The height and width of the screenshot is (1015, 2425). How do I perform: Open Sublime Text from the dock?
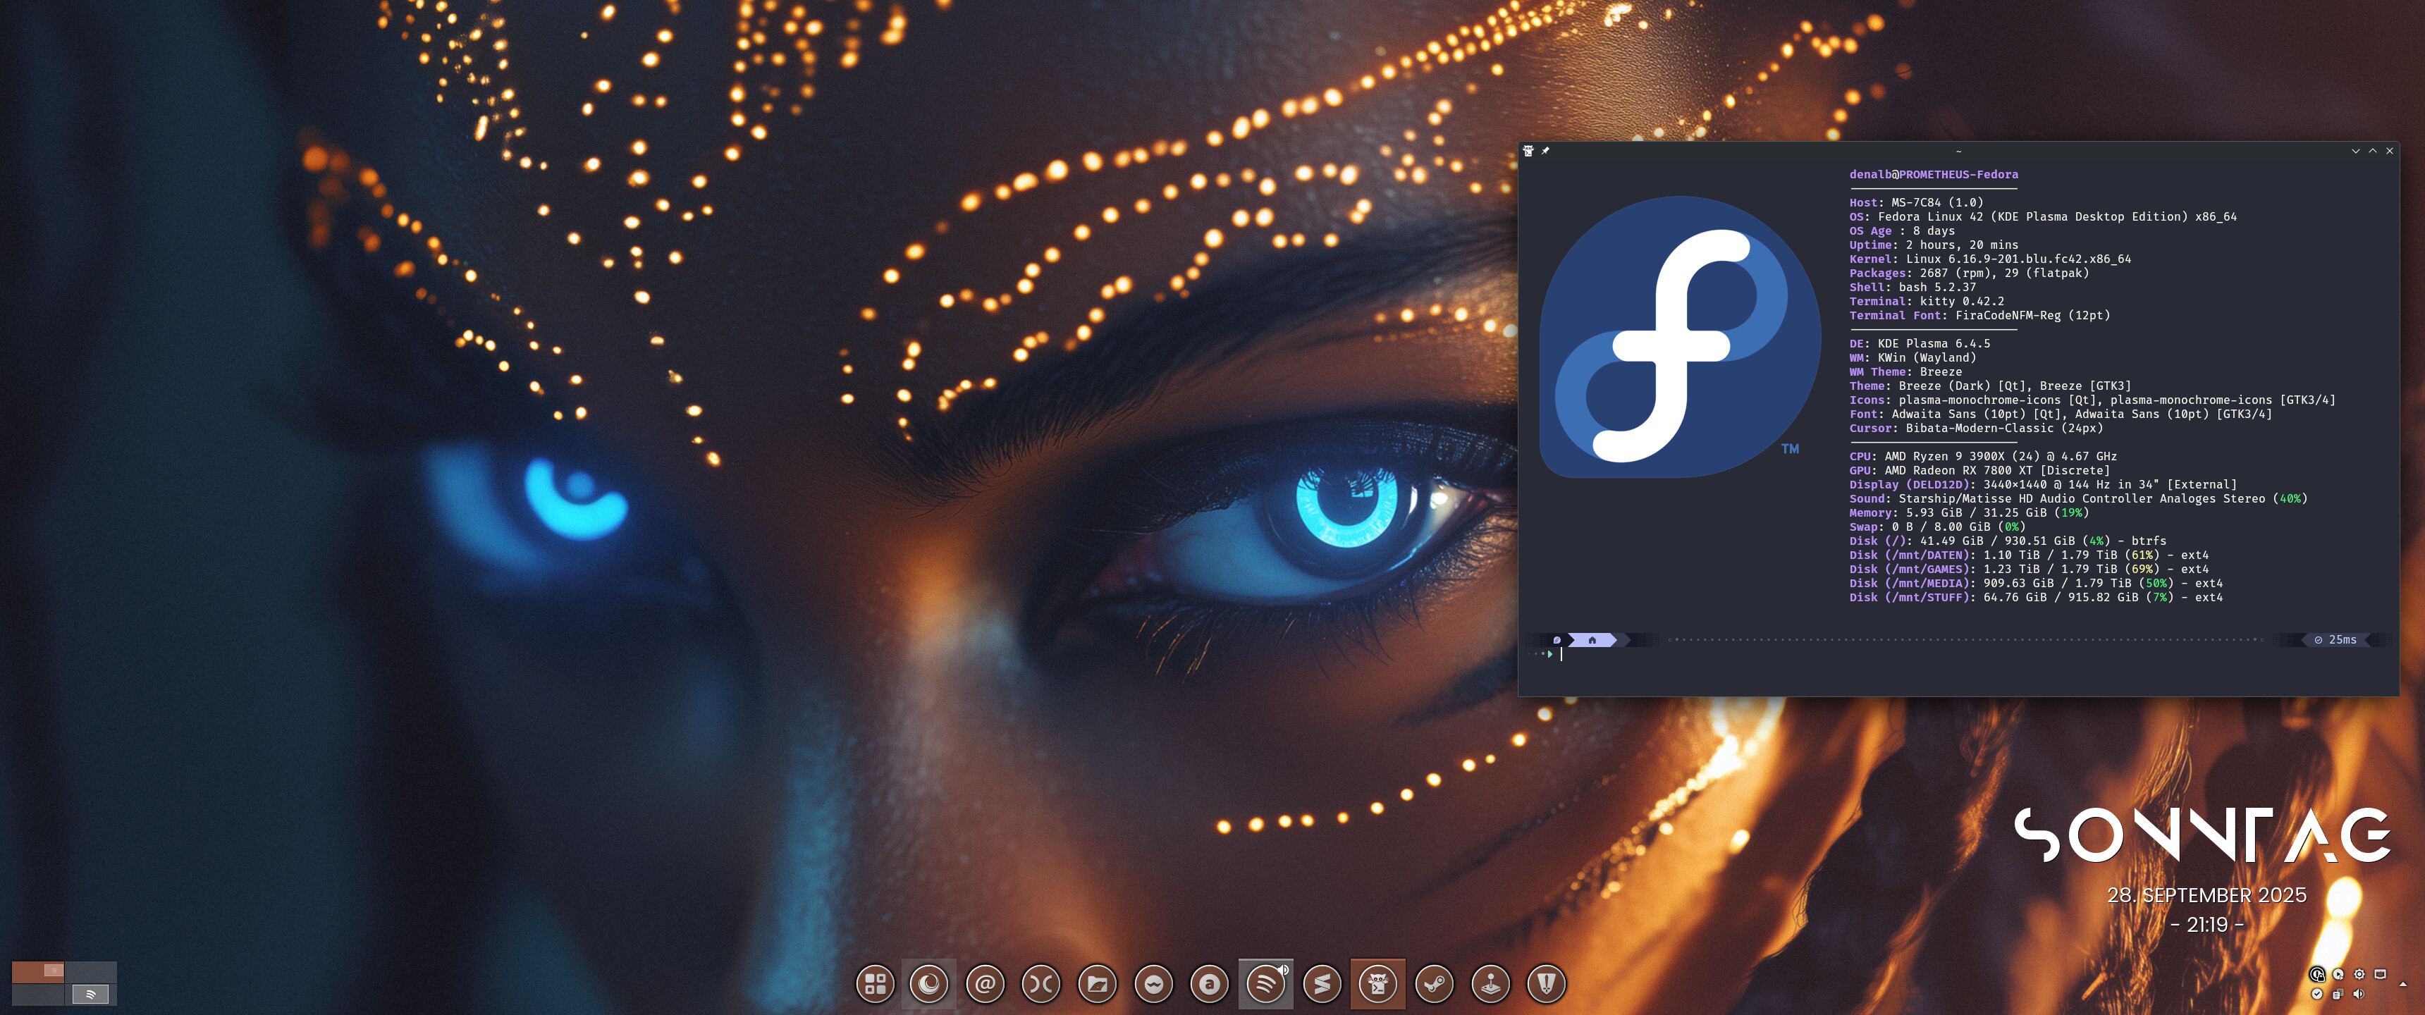[1322, 984]
